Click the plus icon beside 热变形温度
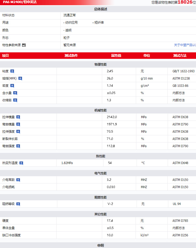The height and width of the screenshot is (248, 196). (21, 163)
